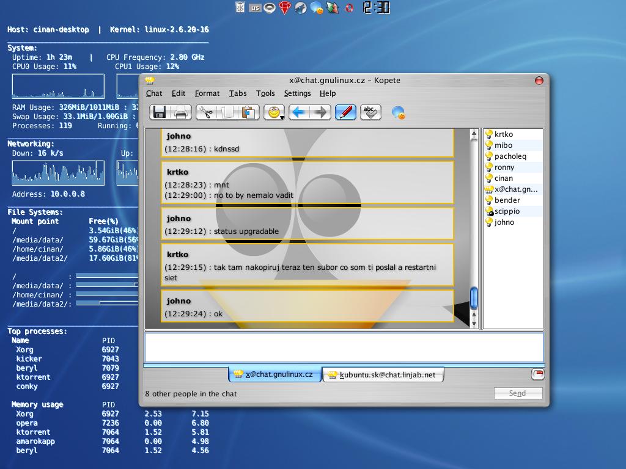Select contact krtko in the member list
Viewport: 626px width, 469px height.
tap(513, 134)
